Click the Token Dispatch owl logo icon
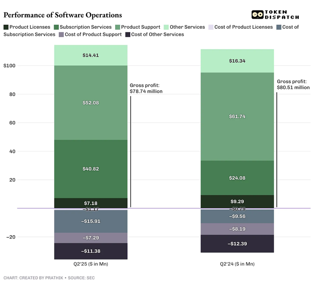 click(258, 15)
